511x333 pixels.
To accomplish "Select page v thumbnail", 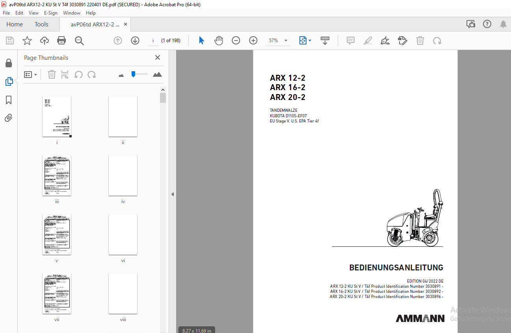I will click(x=57, y=235).
